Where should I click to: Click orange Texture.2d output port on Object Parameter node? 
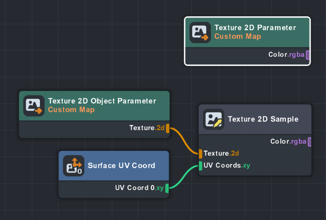(167, 128)
